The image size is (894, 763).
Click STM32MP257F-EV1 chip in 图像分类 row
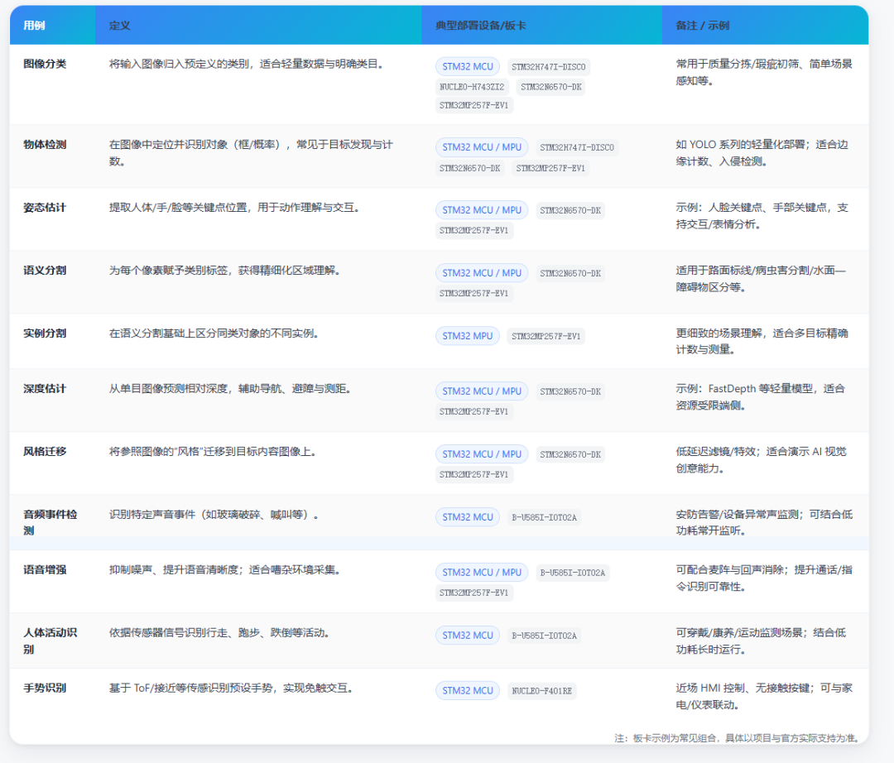click(473, 105)
